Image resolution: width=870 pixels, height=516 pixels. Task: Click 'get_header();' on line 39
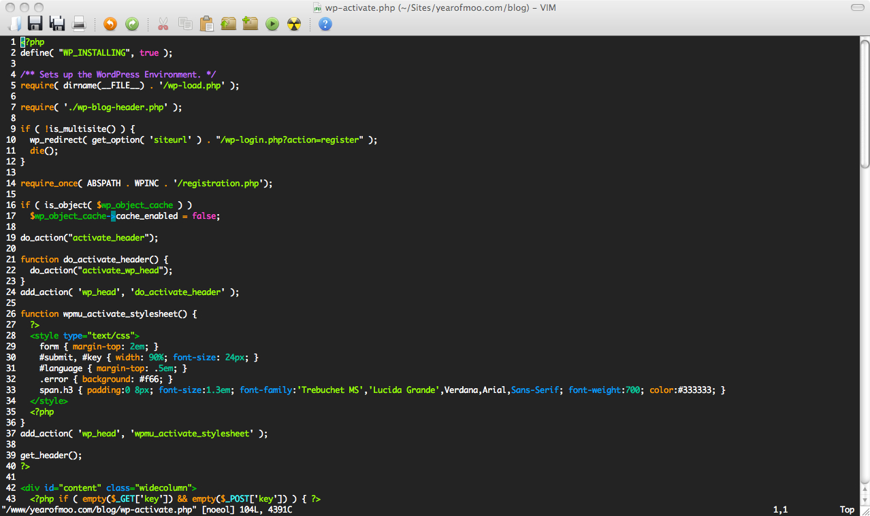click(x=51, y=455)
